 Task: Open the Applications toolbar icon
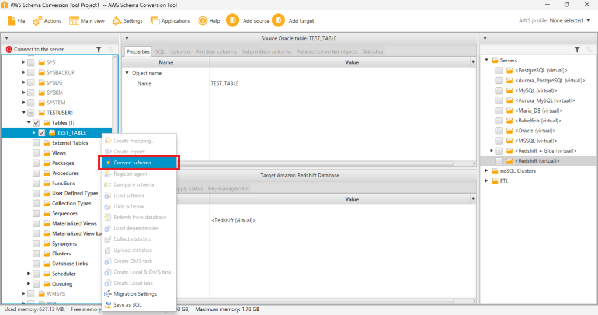coord(155,20)
